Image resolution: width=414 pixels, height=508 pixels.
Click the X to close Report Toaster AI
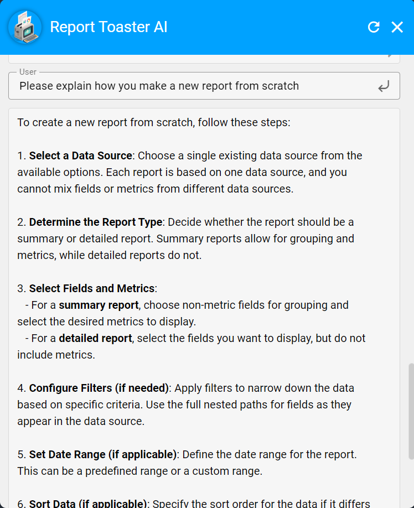coord(397,27)
